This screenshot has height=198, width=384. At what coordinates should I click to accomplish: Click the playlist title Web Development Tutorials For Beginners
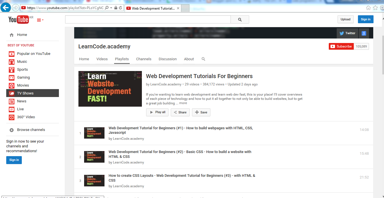click(199, 76)
